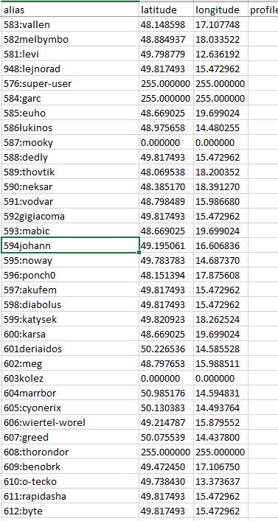Click the cell 583:vallen
278x521 pixels.
click(x=70, y=25)
